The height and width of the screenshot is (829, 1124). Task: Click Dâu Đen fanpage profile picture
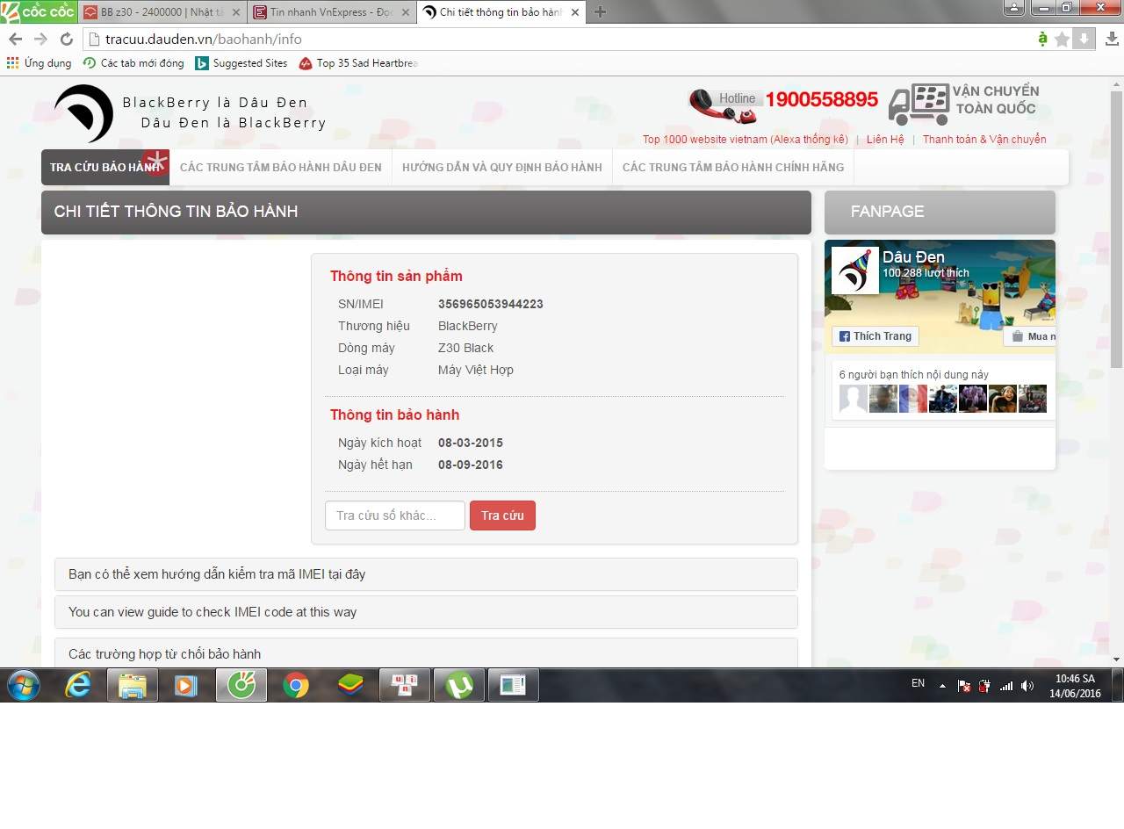(x=855, y=270)
